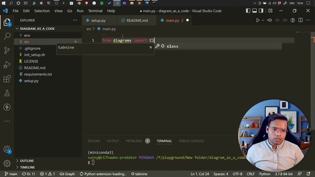Open the Terminal menu

(95, 11)
